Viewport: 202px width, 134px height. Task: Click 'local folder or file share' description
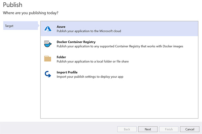tap(93, 61)
